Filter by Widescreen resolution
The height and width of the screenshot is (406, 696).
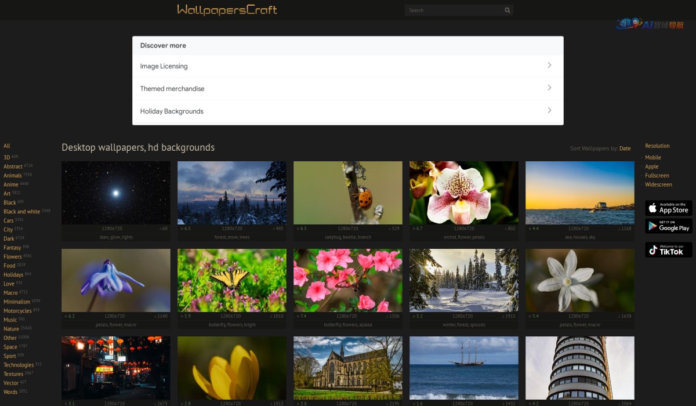658,184
